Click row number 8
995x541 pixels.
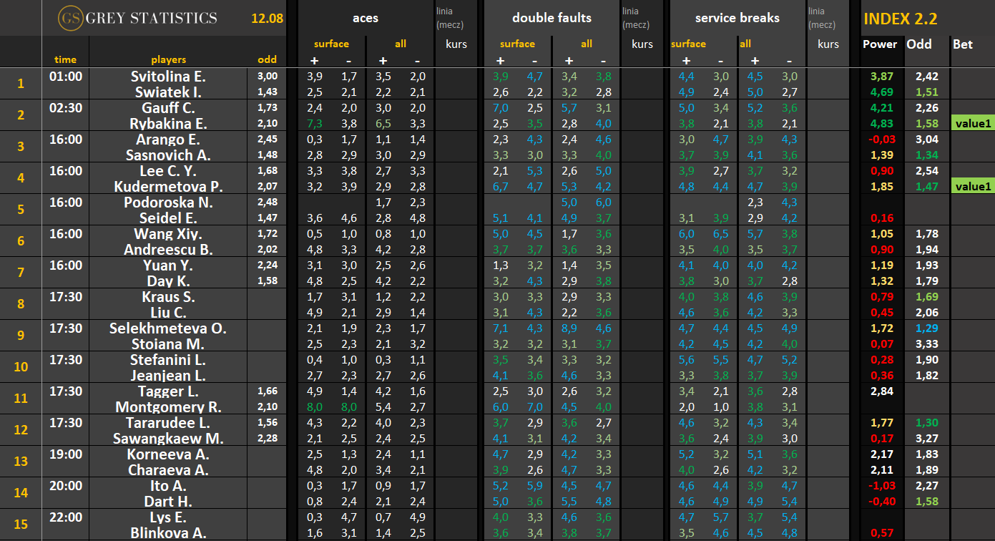(x=21, y=304)
